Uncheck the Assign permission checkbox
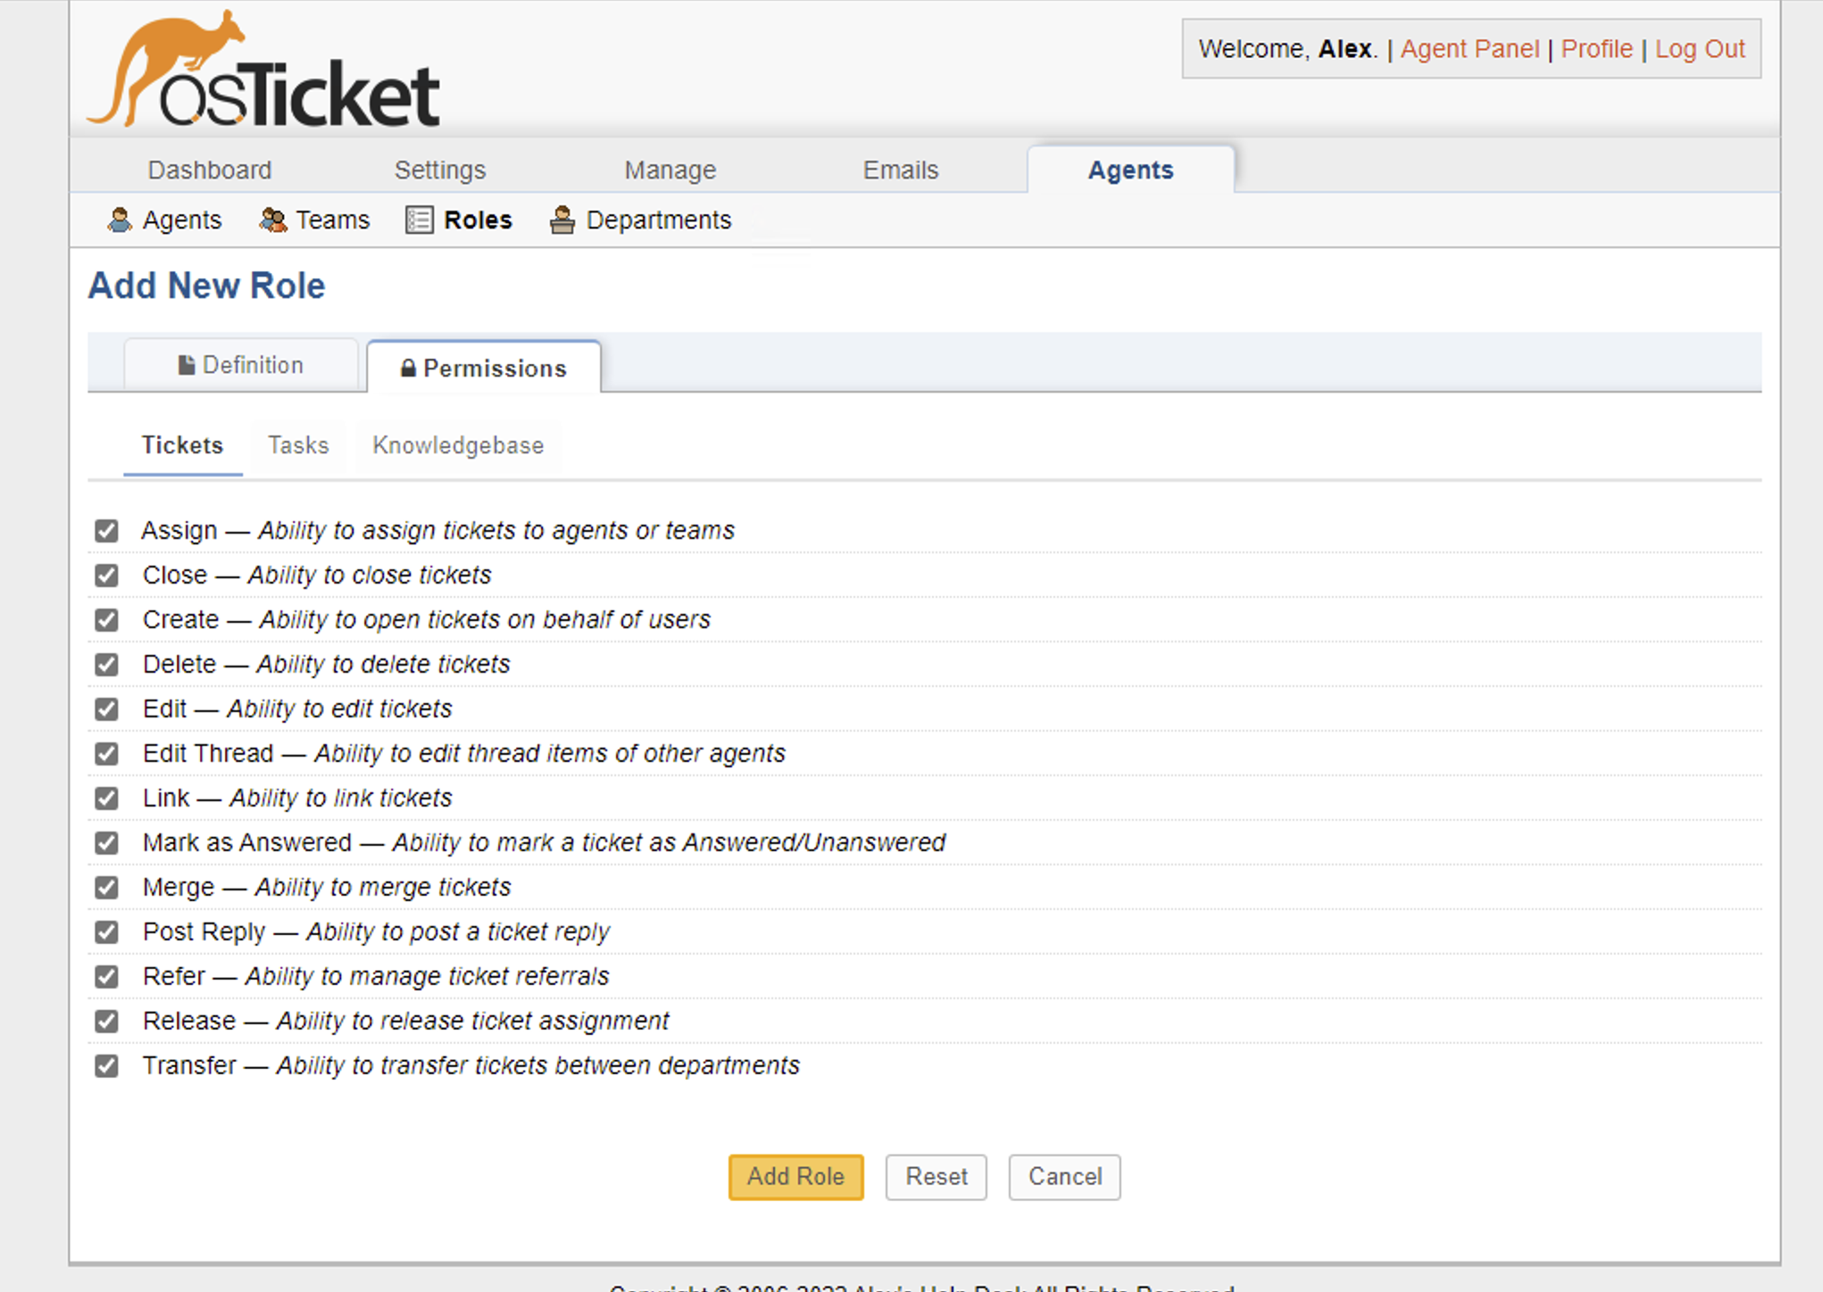The width and height of the screenshot is (1823, 1292). coord(106,531)
